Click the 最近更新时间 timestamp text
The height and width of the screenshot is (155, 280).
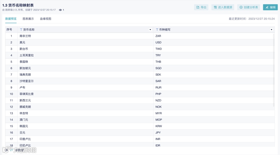(251, 19)
